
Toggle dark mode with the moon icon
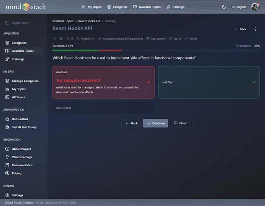[224, 7]
